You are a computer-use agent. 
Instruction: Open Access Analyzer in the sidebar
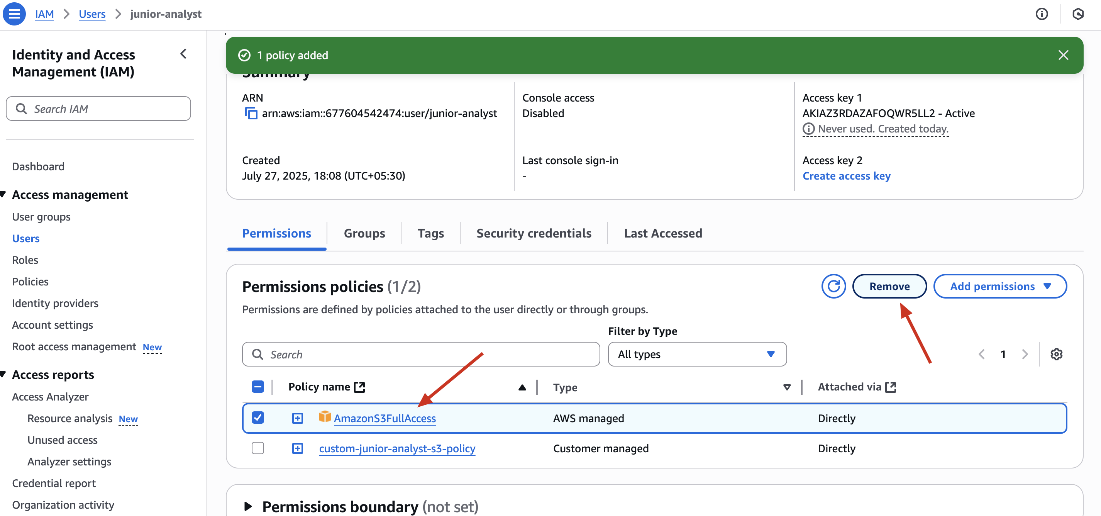(50, 397)
